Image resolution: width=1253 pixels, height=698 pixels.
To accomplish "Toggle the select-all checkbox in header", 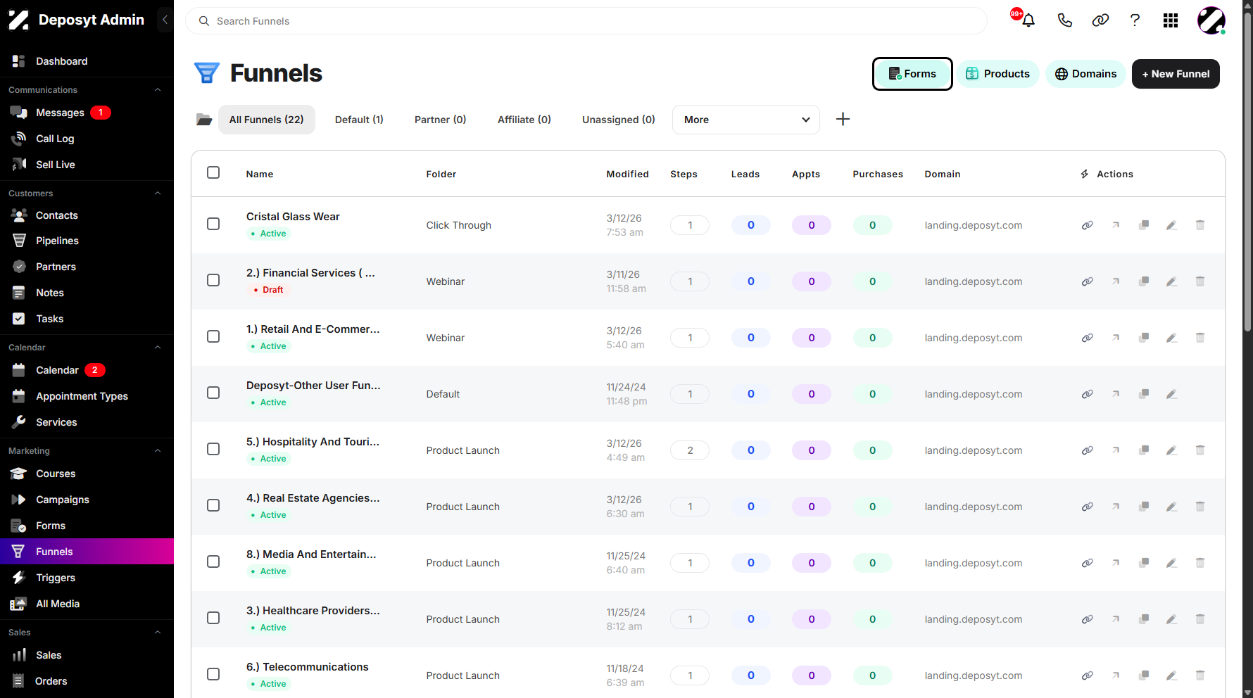I will (x=213, y=172).
